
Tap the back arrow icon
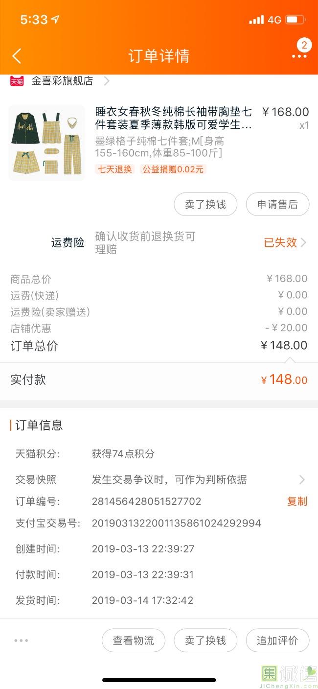[x=17, y=56]
